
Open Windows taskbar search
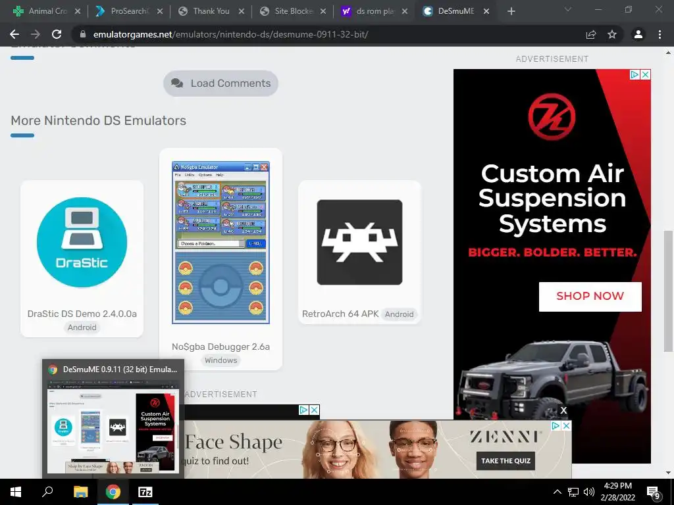[47, 492]
